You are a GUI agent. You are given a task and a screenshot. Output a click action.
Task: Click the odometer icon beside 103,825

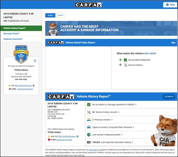pos(89,142)
